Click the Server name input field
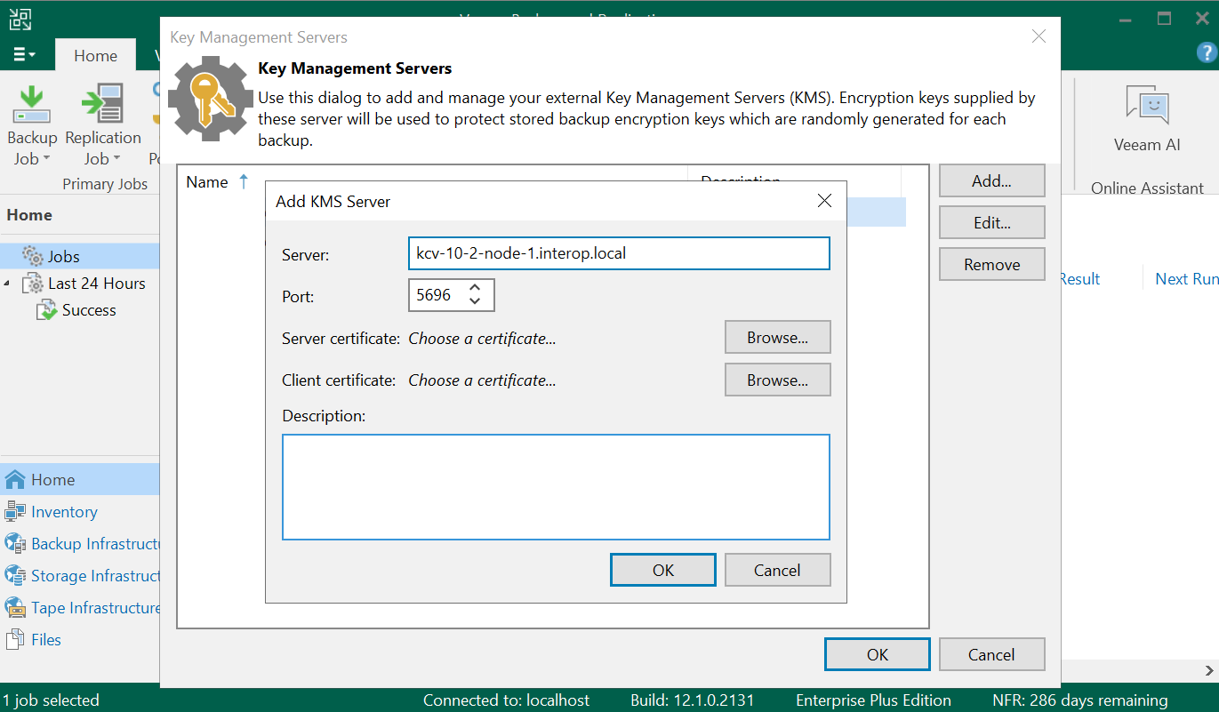Viewport: 1219px width, 712px height. pos(618,253)
